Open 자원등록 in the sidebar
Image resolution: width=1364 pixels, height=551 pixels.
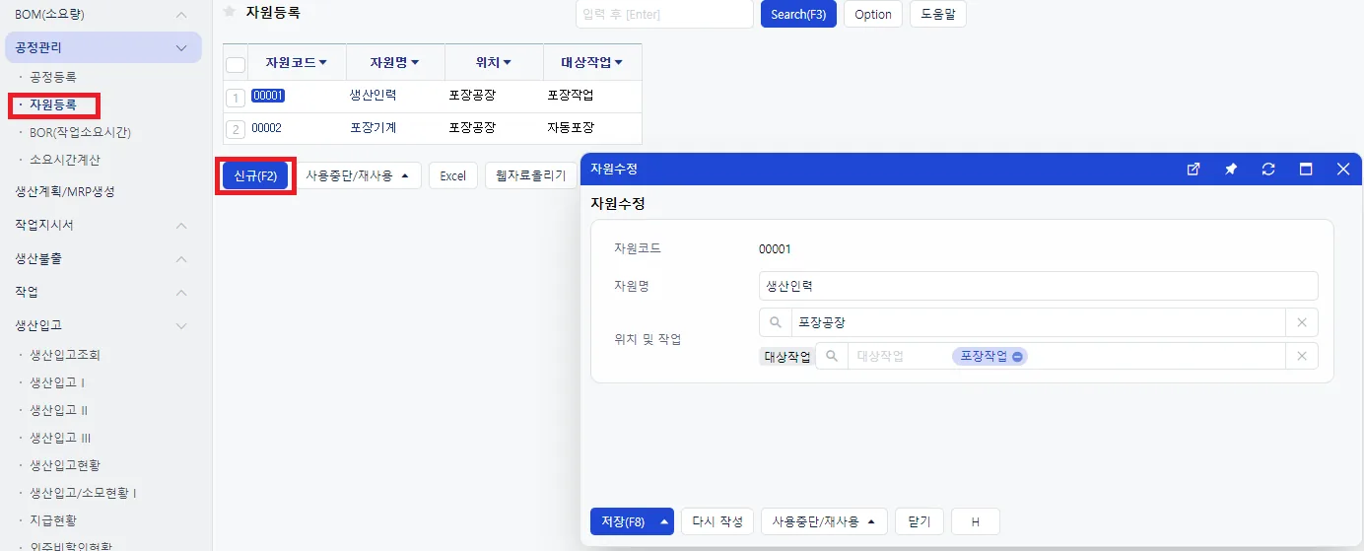[53, 104]
